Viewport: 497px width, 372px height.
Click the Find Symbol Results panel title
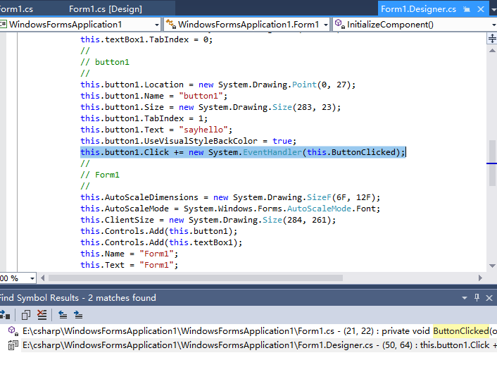tap(78, 298)
